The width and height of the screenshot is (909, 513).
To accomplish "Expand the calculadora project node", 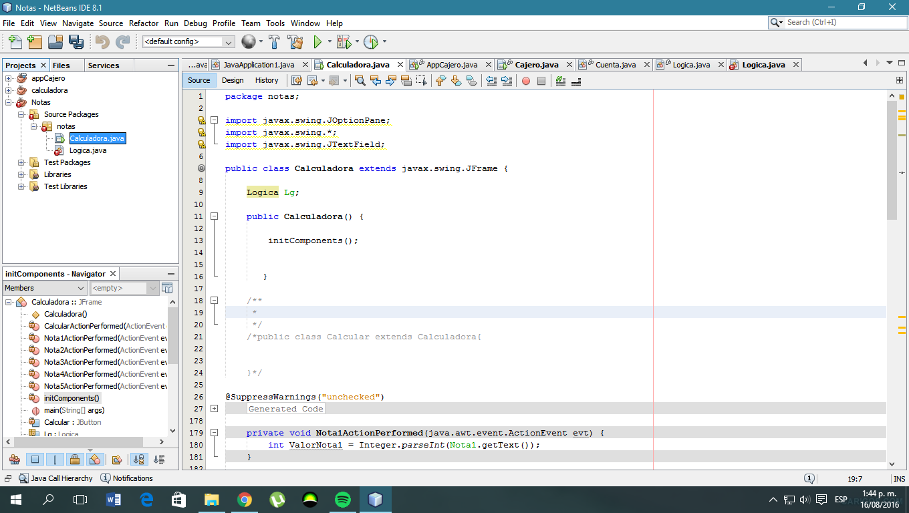I will (x=9, y=90).
